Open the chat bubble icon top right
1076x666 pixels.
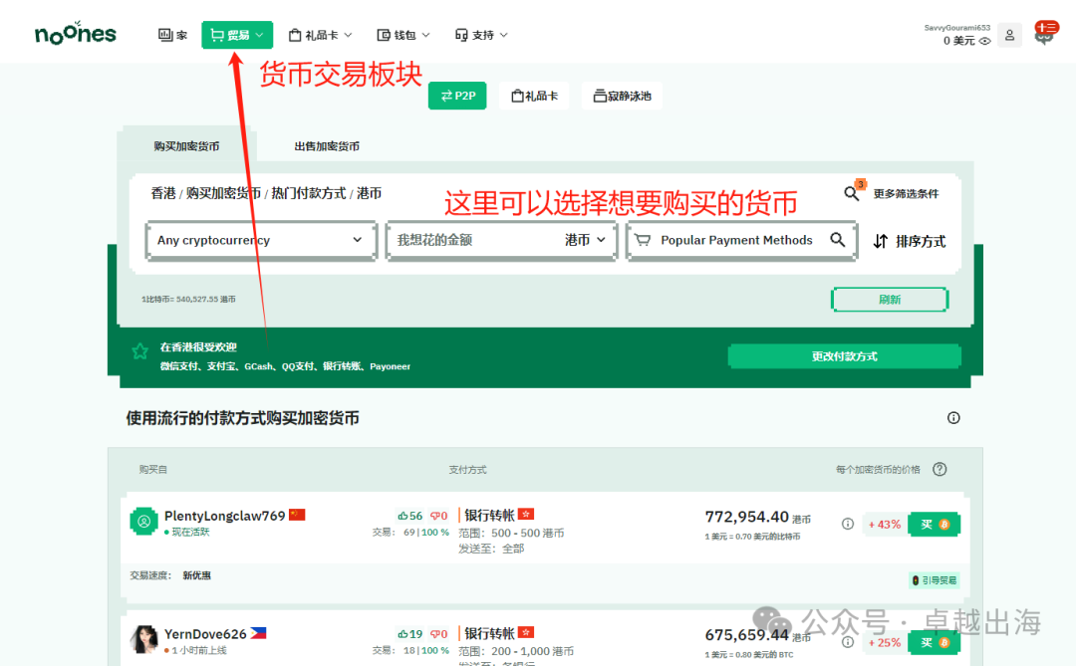tap(1045, 35)
